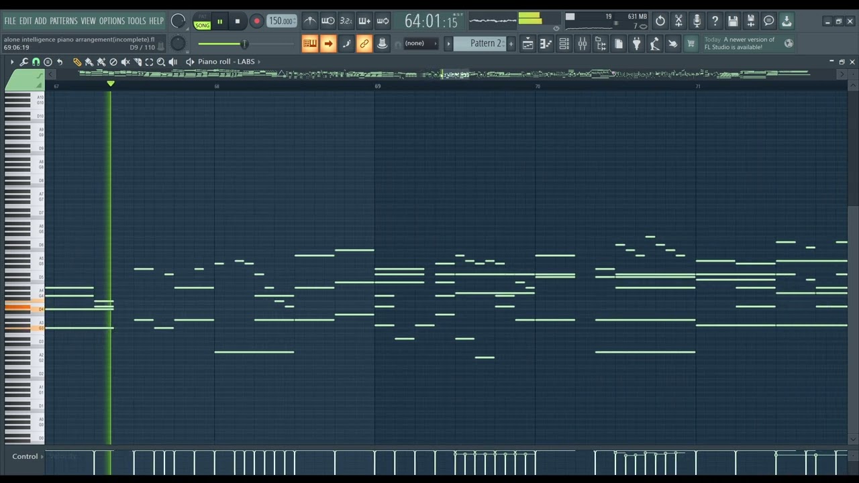
Task: Open the download content library icon
Action: (x=787, y=21)
